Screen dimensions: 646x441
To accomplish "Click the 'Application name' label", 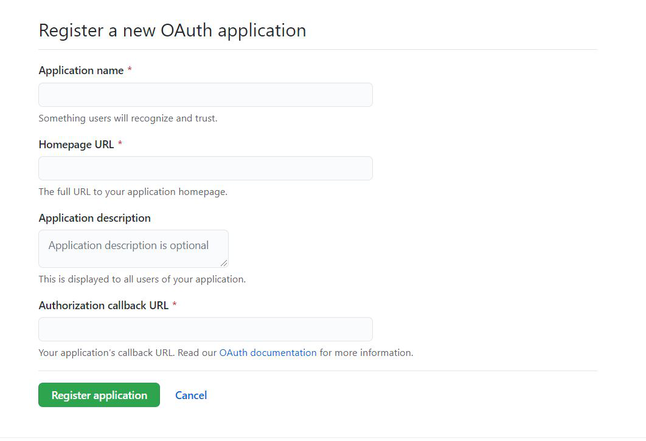I will 81,70.
